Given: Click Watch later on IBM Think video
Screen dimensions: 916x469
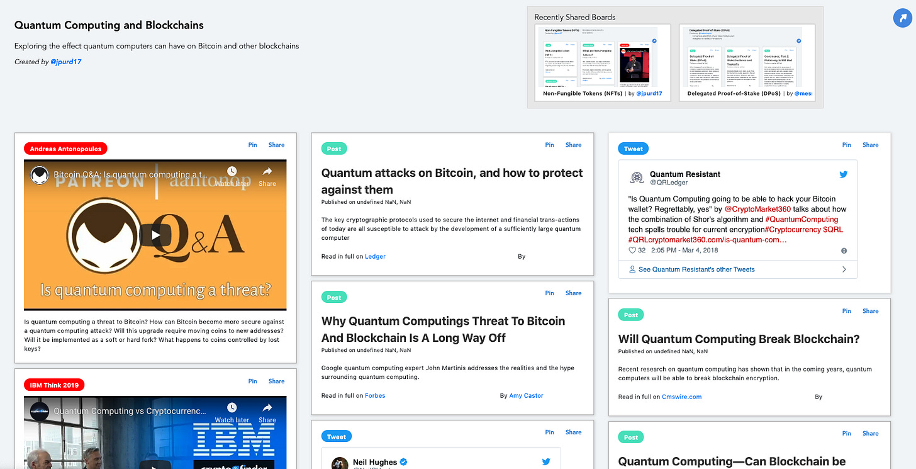Looking at the screenshot, I should 232,413.
